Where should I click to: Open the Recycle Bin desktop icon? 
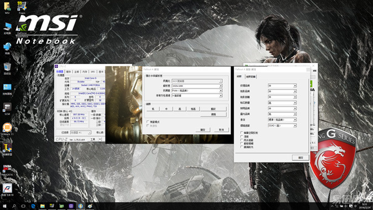tap(7, 68)
